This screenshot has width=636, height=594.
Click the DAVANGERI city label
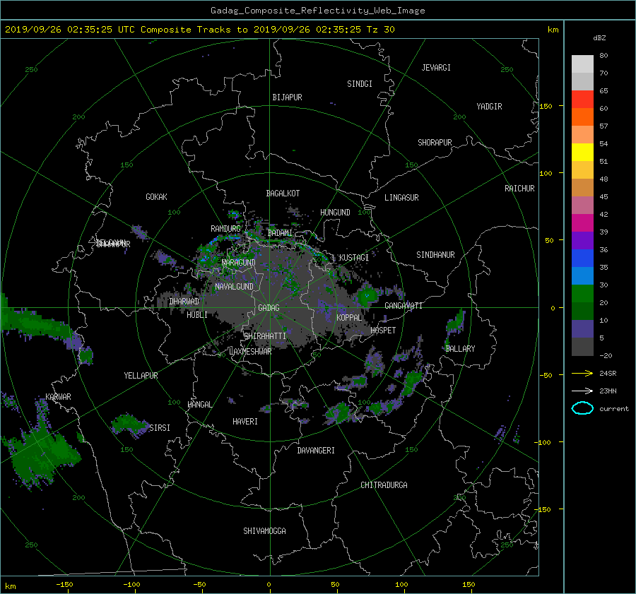coord(316,451)
